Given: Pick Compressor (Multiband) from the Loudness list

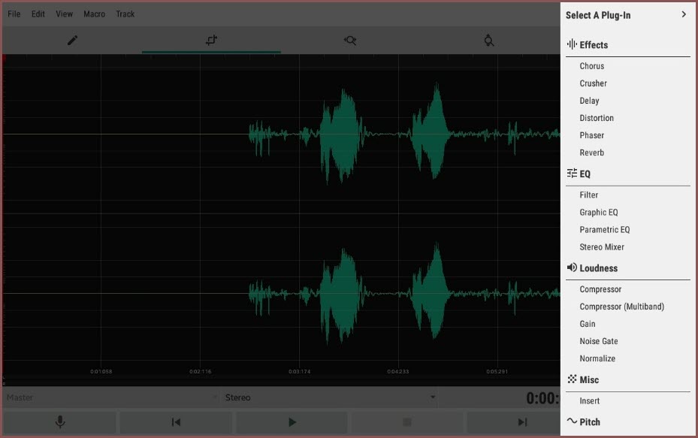Looking at the screenshot, I should tap(621, 307).
